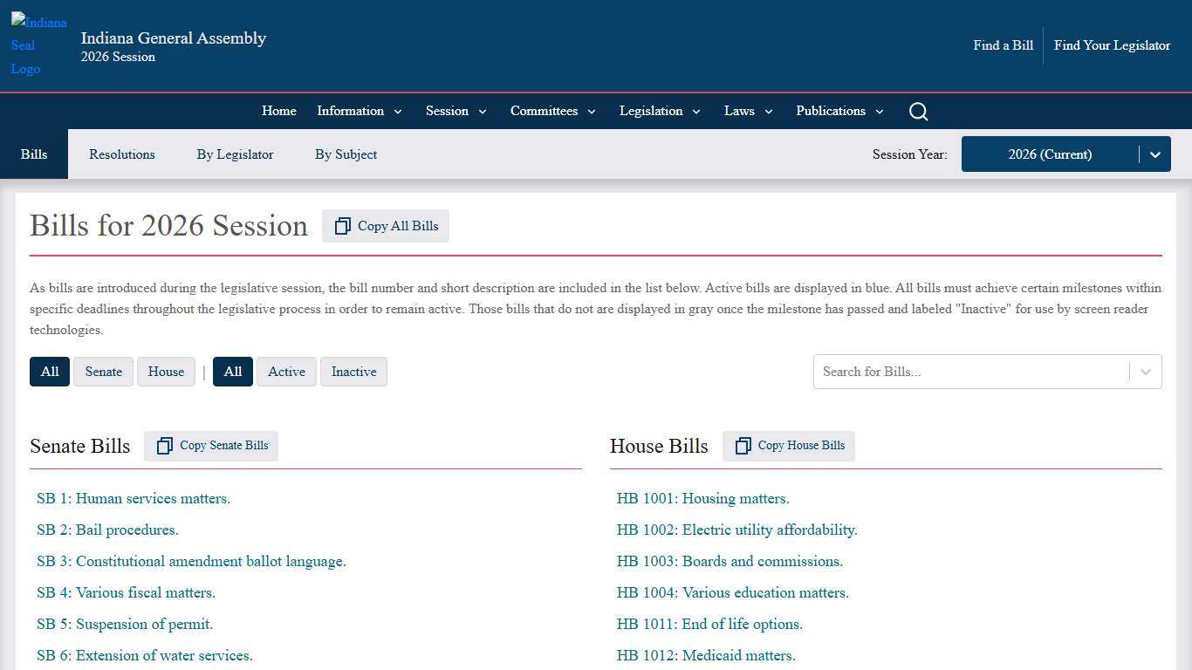
Task: Click the search magnifier icon in navbar
Action: [x=918, y=111]
